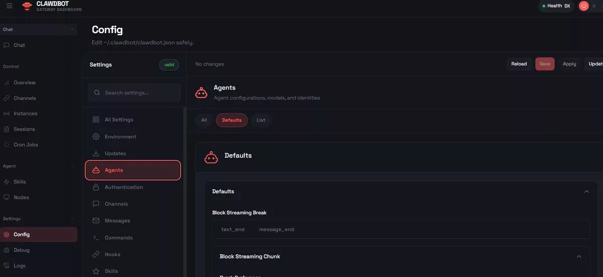Viewport: 603px width, 277px height.
Task: Select Agents settings category
Action: [133, 170]
